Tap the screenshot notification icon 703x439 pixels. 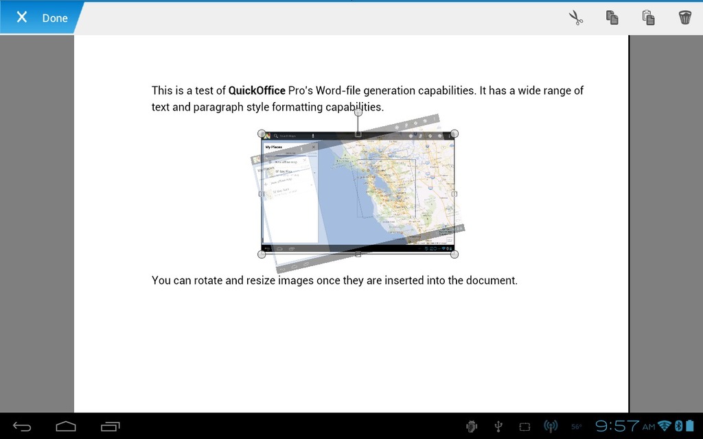pyautogui.click(x=524, y=427)
